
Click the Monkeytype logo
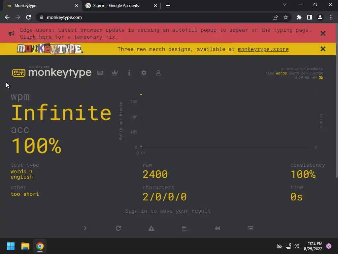52,72
